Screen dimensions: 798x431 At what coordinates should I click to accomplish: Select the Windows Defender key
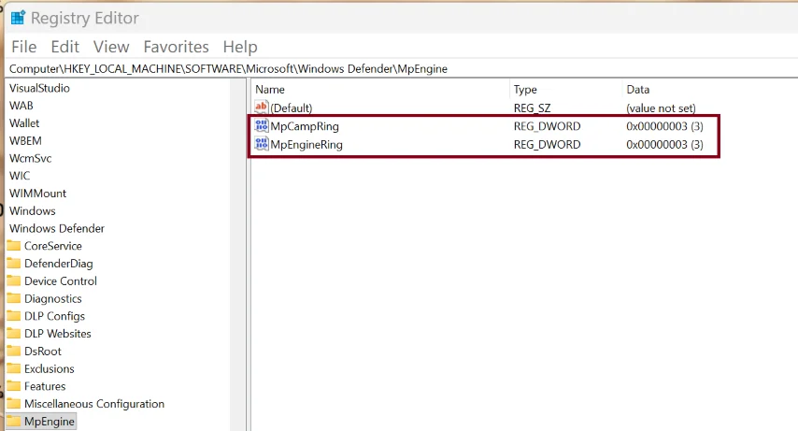pyautogui.click(x=57, y=228)
